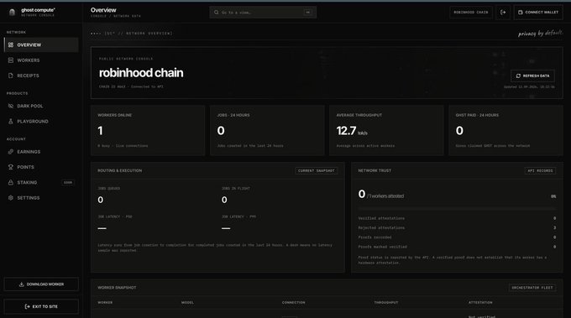
Task: Click the Rejected attestations row
Action: pos(457,227)
